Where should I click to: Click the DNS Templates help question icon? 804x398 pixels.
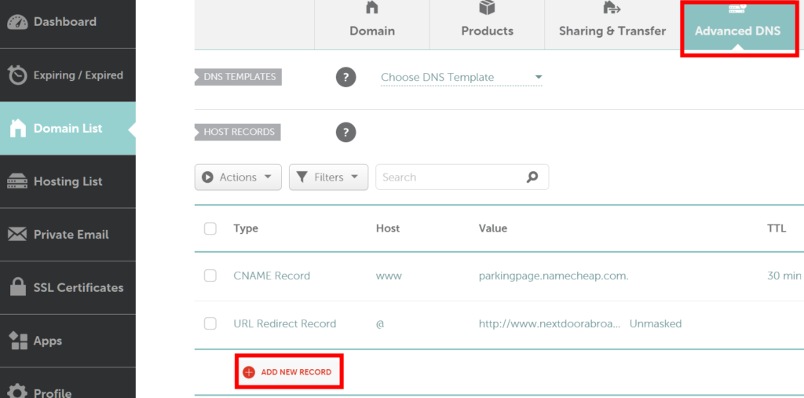click(346, 78)
